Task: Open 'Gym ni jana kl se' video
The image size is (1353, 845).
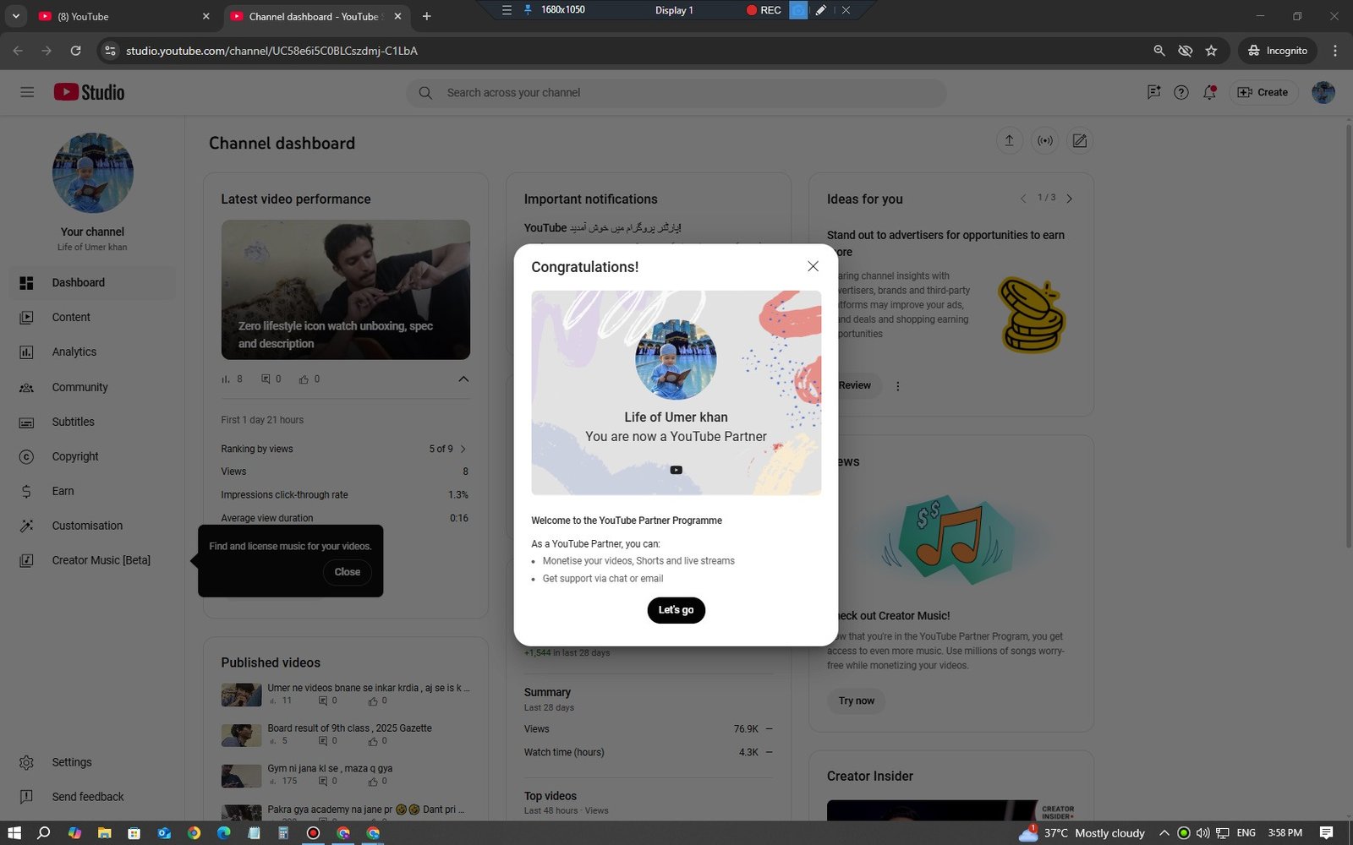Action: tap(330, 768)
